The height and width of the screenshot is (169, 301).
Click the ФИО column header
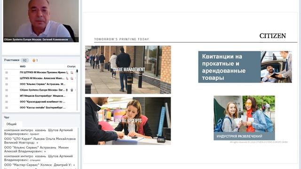click(23, 67)
